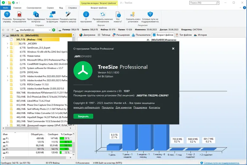Viewport: 247px width, 165px height.
Task: Expand the _MCSDRV folder
Action: click(x=7, y=43)
